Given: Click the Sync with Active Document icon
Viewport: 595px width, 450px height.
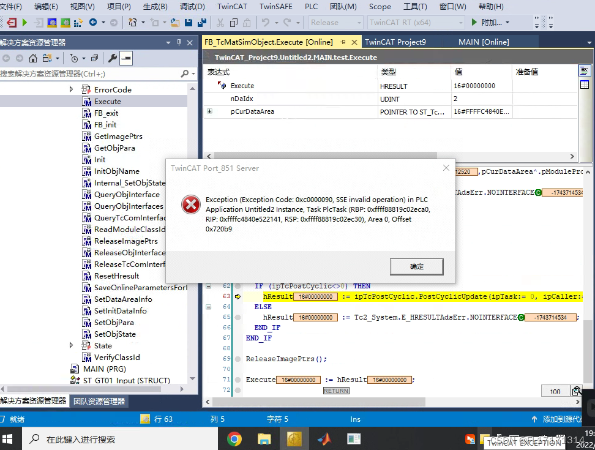Looking at the screenshot, I should 47,58.
